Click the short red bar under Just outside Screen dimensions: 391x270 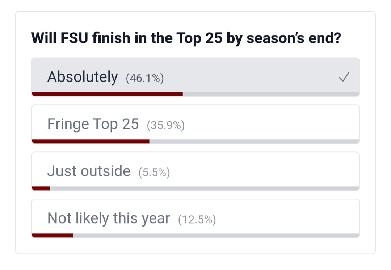click(41, 188)
